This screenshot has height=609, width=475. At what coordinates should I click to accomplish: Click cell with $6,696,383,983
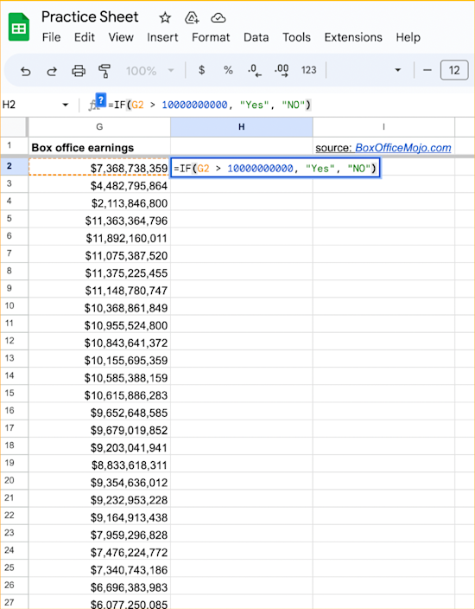pos(99,587)
